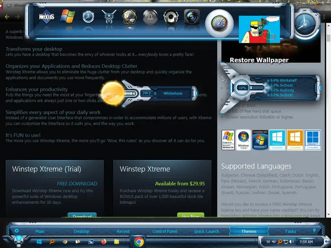The height and width of the screenshot is (248, 331).
Task: Click the 0.0% Audiodg process entry
Action: (280, 90)
